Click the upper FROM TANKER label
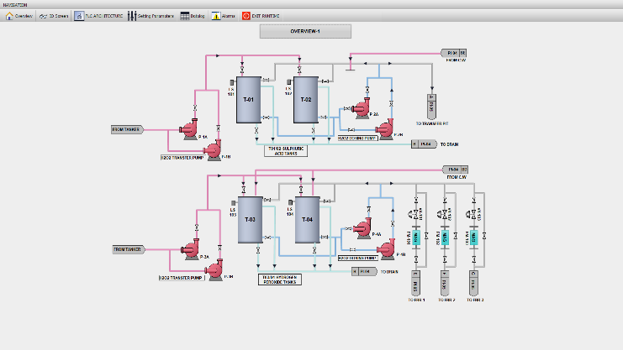This screenshot has width=623, height=350. 127,129
